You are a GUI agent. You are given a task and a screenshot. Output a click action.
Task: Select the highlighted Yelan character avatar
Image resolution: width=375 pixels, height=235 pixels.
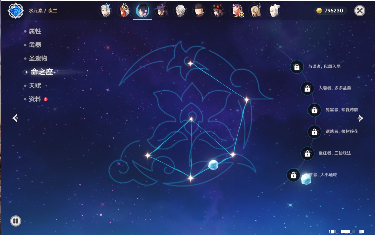point(143,10)
